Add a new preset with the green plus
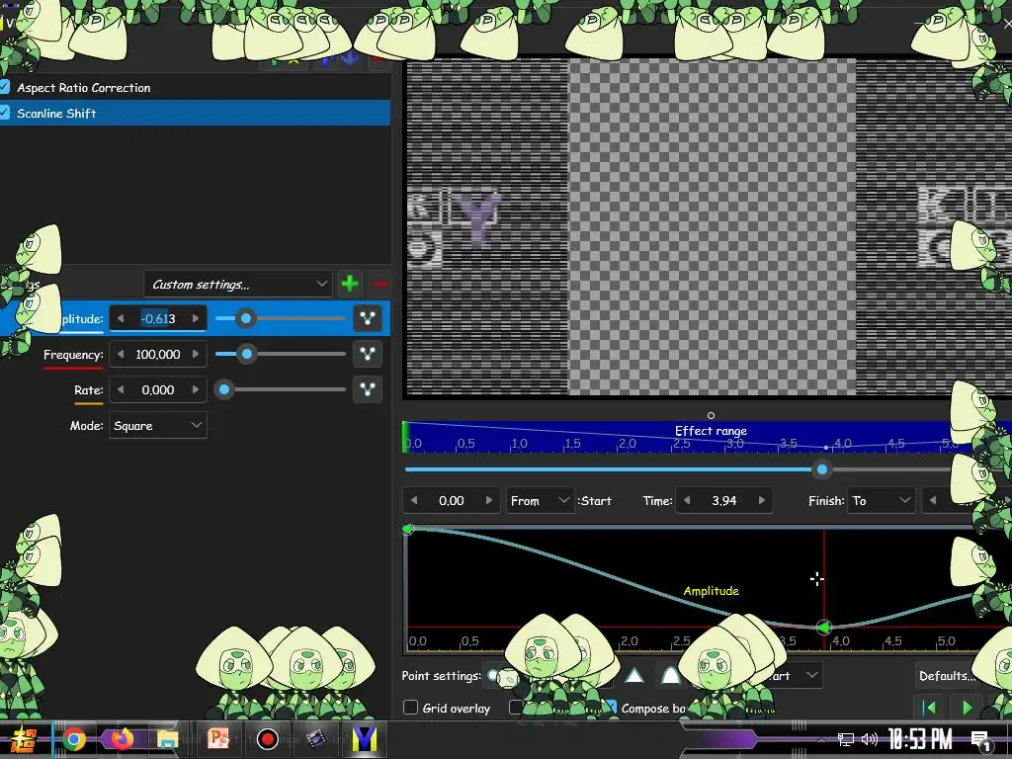1012x759 pixels. click(x=350, y=284)
